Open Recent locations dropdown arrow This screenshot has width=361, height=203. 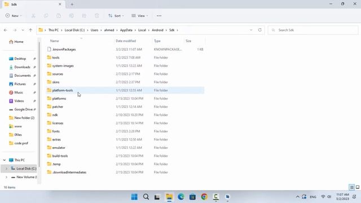point(23,30)
